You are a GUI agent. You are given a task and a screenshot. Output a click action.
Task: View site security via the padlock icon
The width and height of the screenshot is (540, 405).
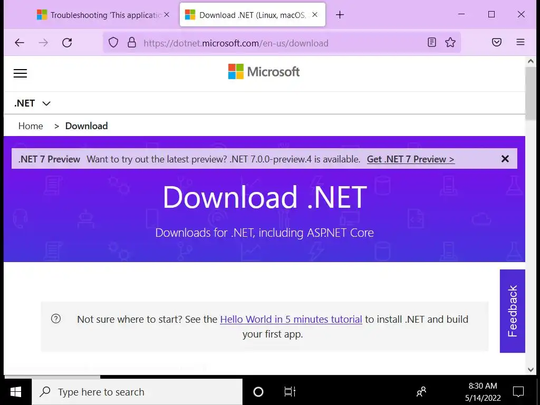tap(131, 43)
